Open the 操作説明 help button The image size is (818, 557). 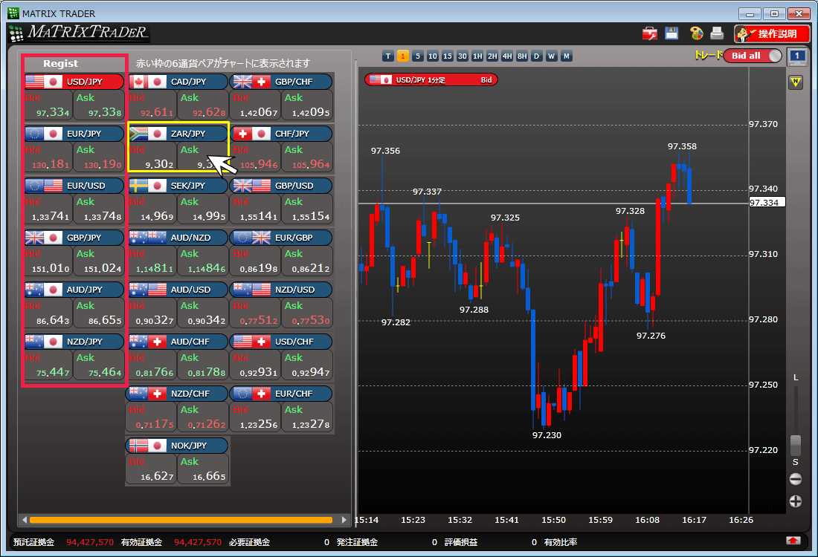(x=772, y=34)
